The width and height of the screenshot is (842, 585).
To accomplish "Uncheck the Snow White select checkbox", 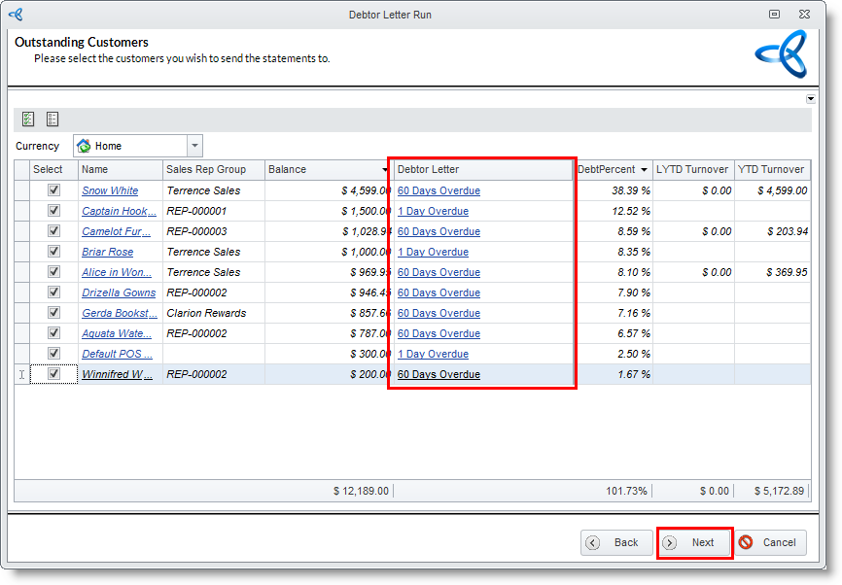I will (x=54, y=190).
